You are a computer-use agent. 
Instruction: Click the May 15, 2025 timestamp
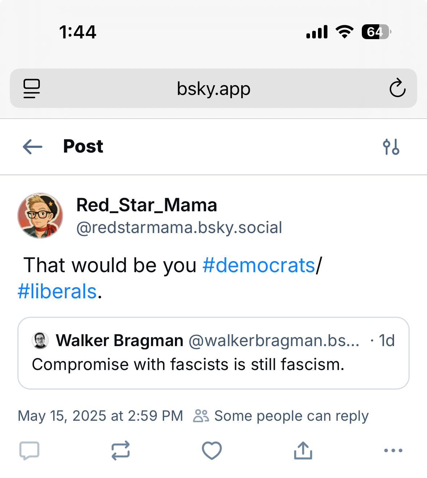pyautogui.click(x=100, y=416)
